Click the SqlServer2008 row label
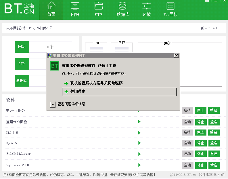 (x=18, y=165)
